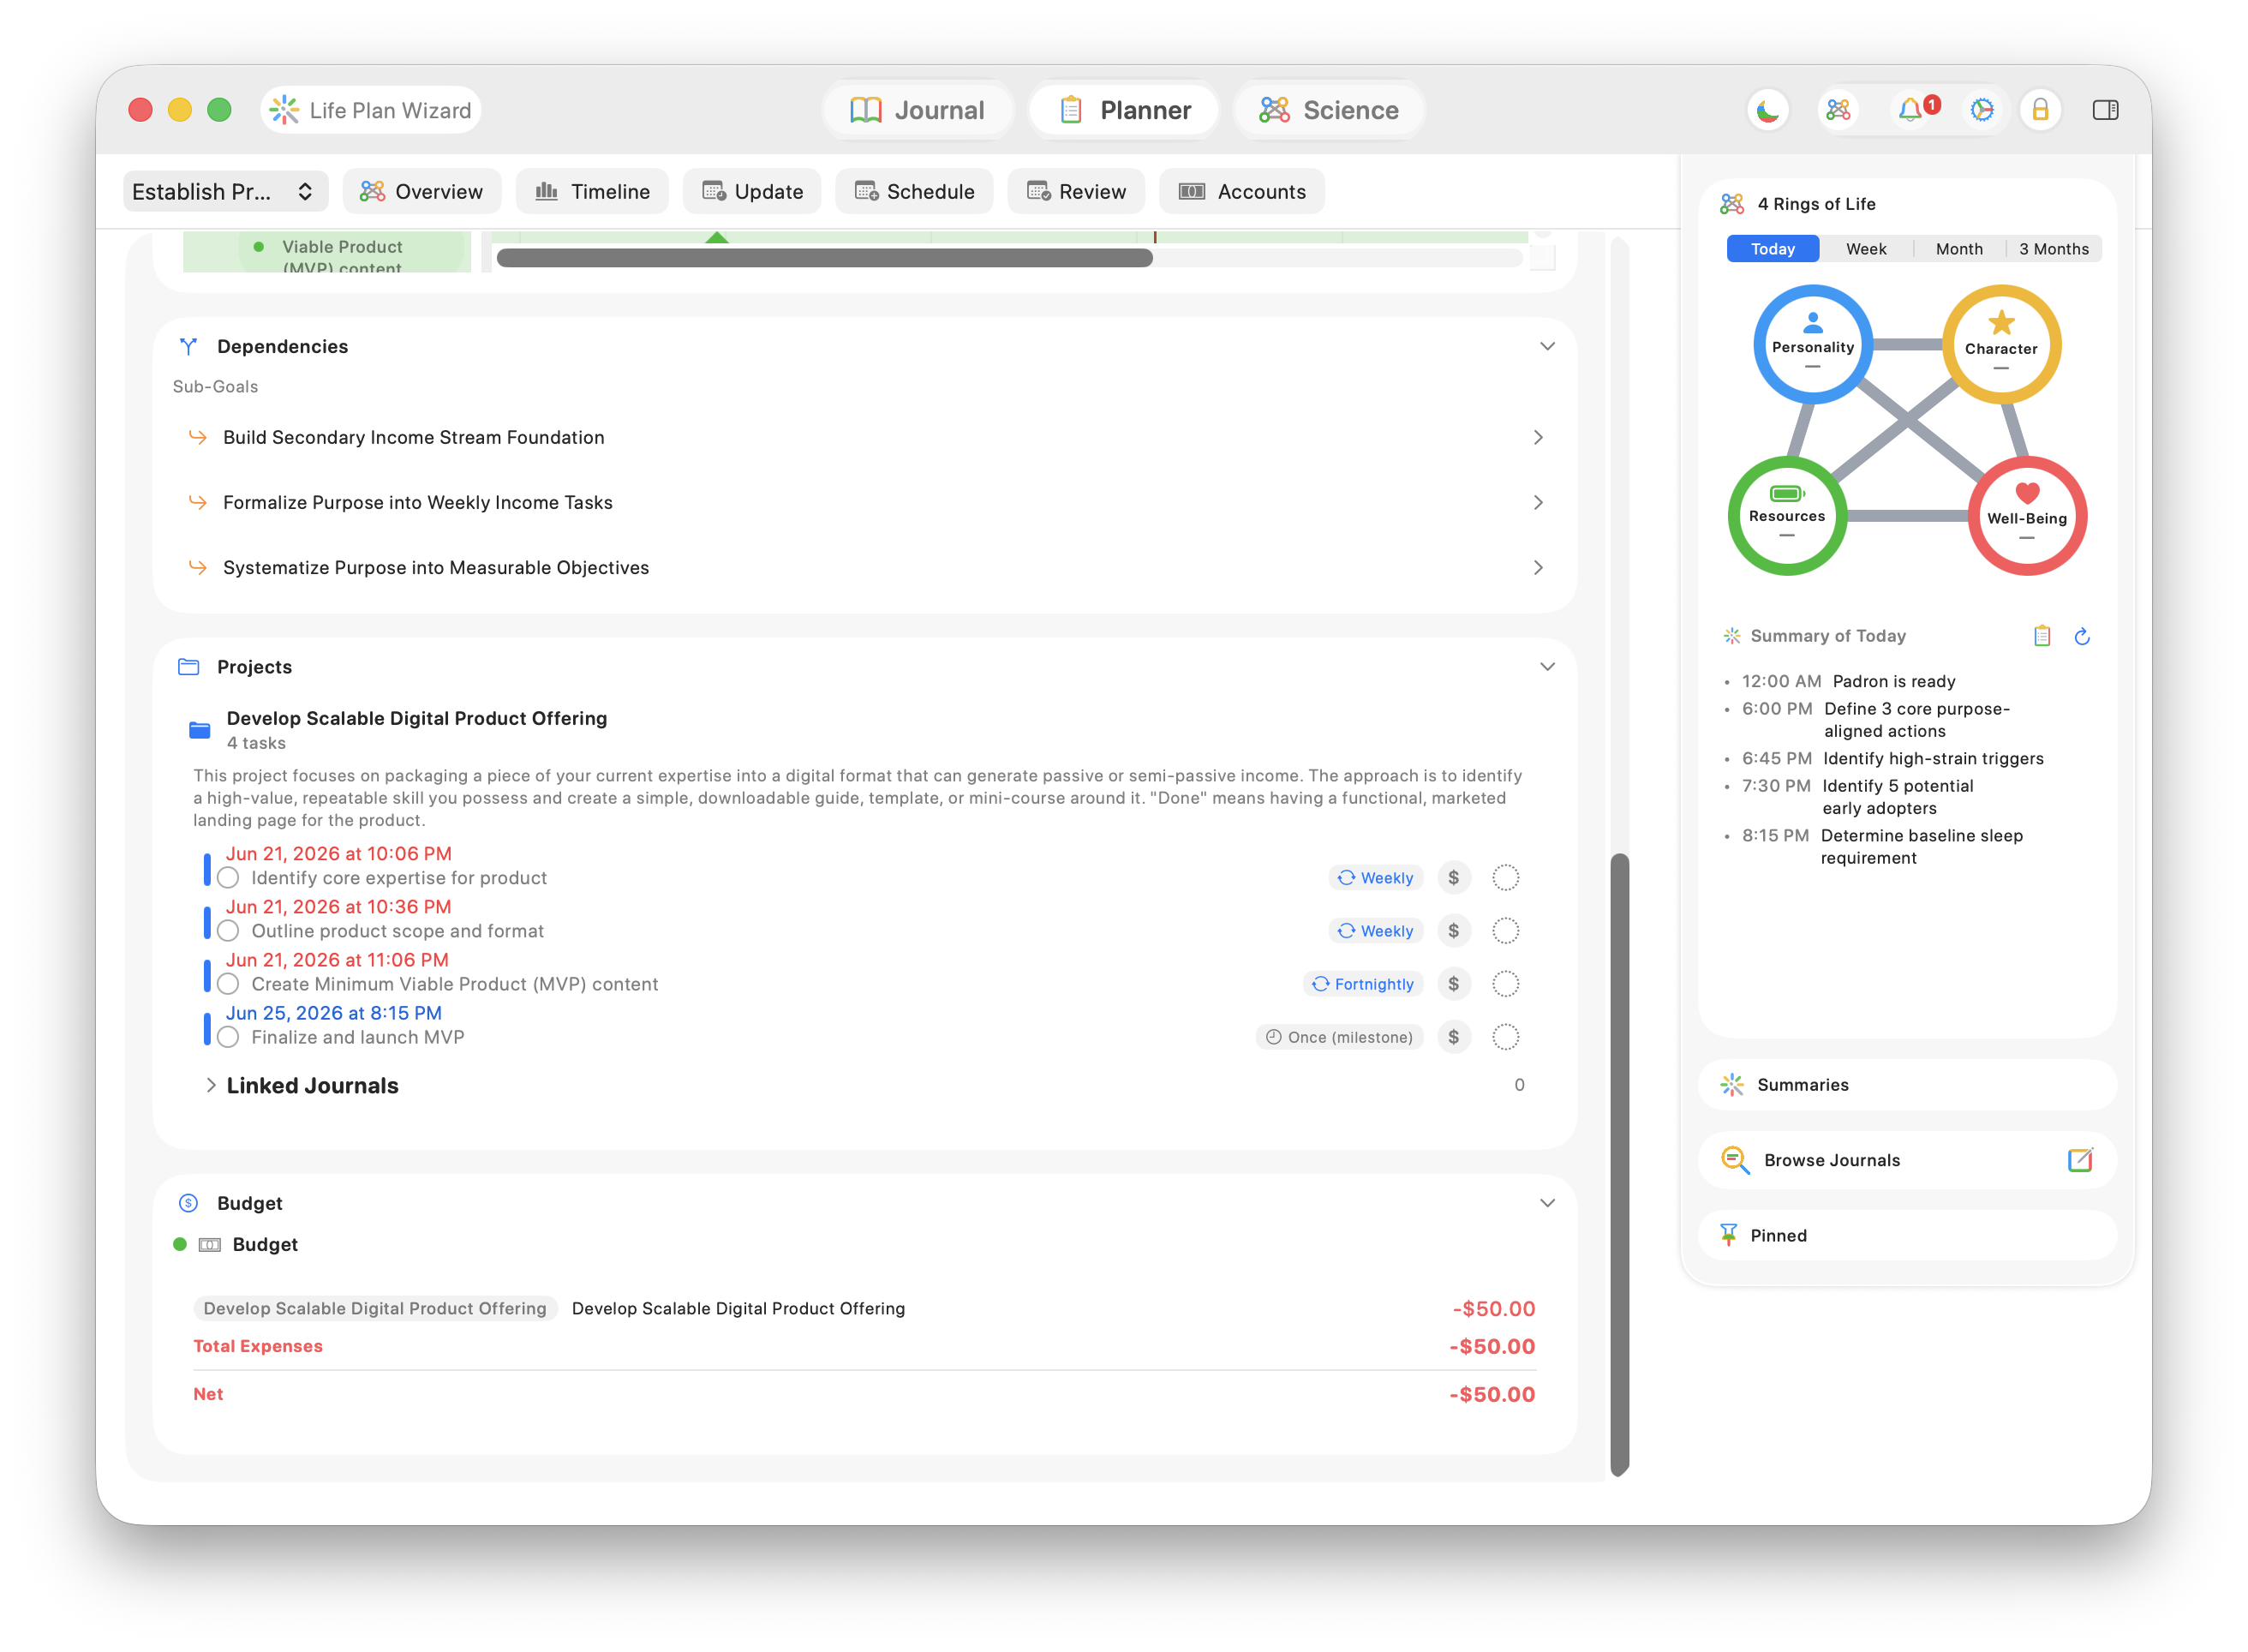This screenshot has height=1652, width=2248.
Task: Collapse the Dependencies section
Action: click(1547, 346)
